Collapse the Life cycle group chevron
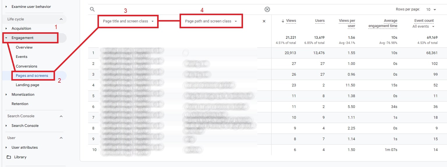This screenshot has height=167, width=447. coord(61,19)
